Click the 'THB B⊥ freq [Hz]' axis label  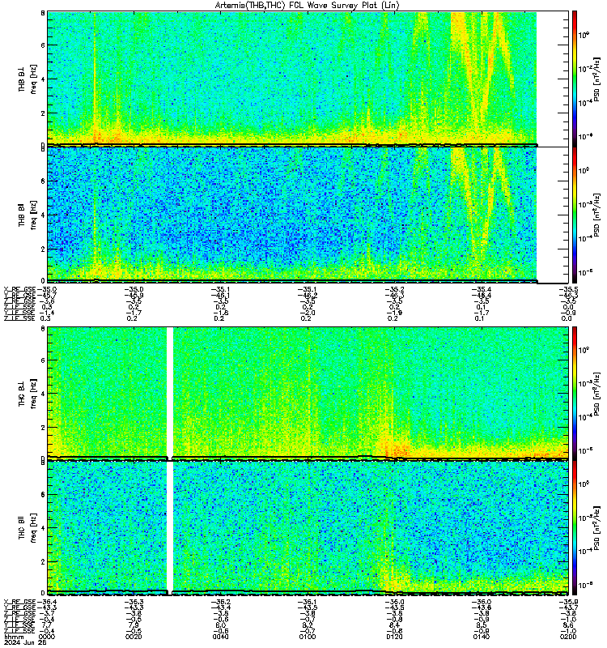pyautogui.click(x=28, y=79)
